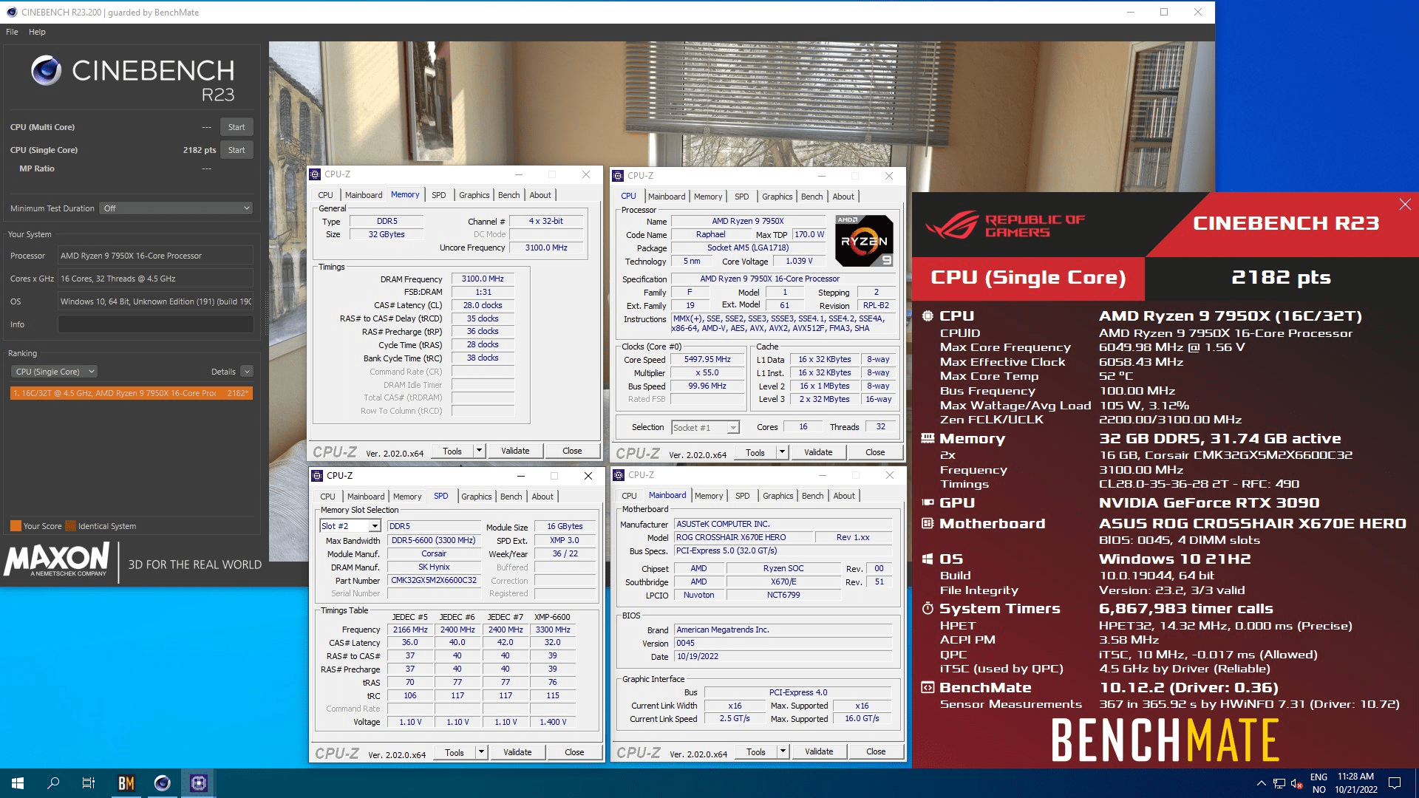Viewport: 1419px width, 798px height.
Task: Open Bench tab in CPU window of CPU-Z
Action: coord(811,197)
